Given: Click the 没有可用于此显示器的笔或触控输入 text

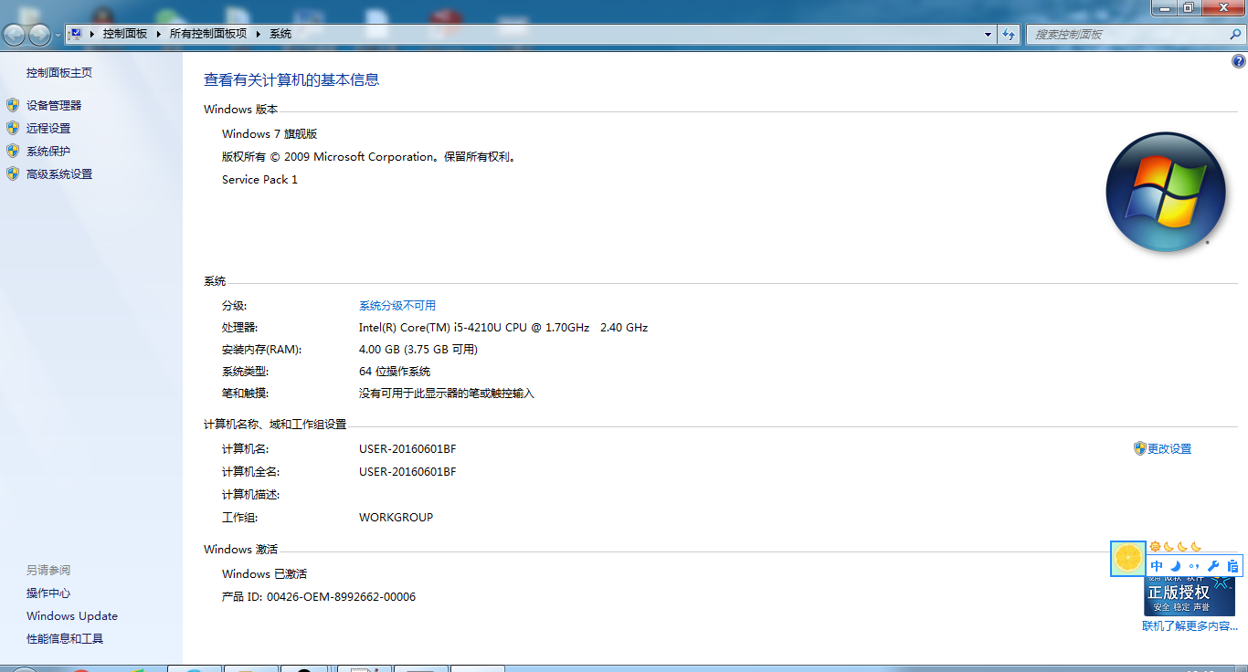Looking at the screenshot, I should coord(447,394).
